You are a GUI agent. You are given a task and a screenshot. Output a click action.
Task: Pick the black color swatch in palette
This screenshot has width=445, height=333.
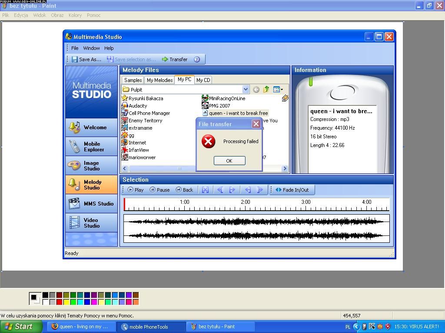point(45,295)
